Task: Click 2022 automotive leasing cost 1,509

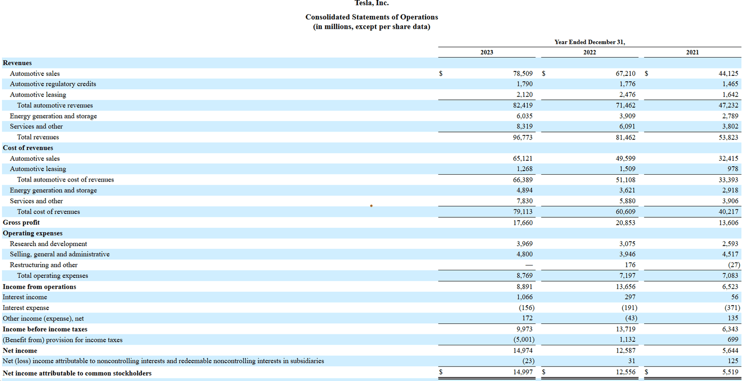Action: (627, 169)
